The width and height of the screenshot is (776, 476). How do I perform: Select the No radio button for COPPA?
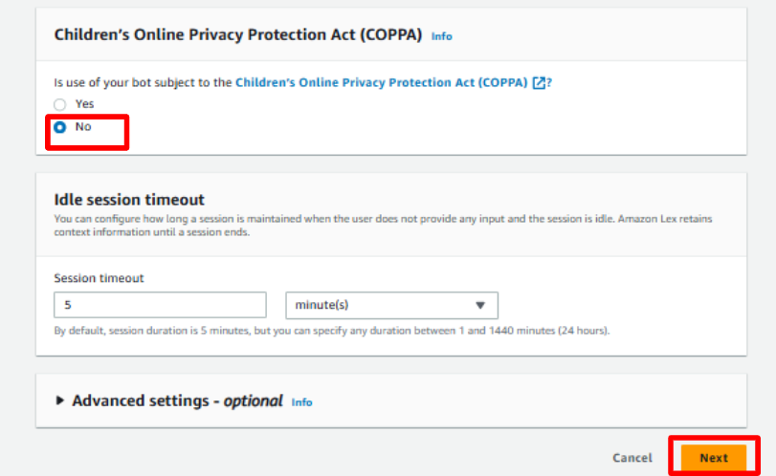point(60,127)
